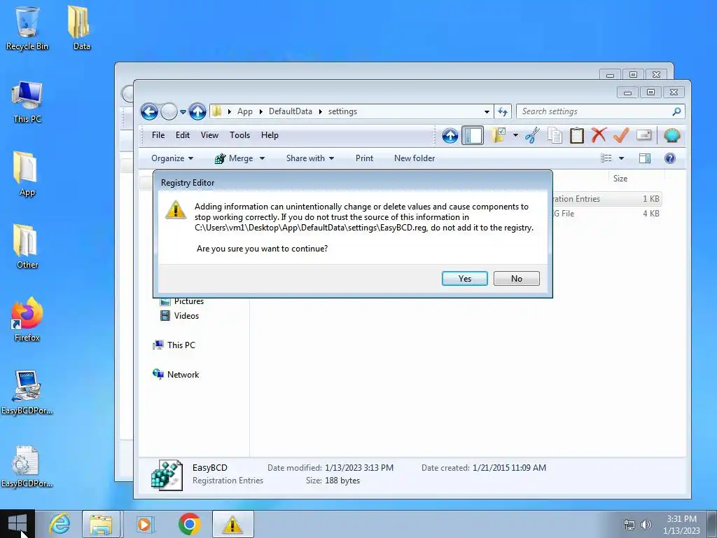Viewport: 717px width, 538px height.
Task: Click the Change your view icon
Action: point(606,158)
